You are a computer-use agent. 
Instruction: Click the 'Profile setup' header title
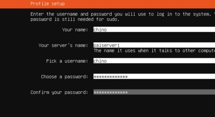click(48, 4)
